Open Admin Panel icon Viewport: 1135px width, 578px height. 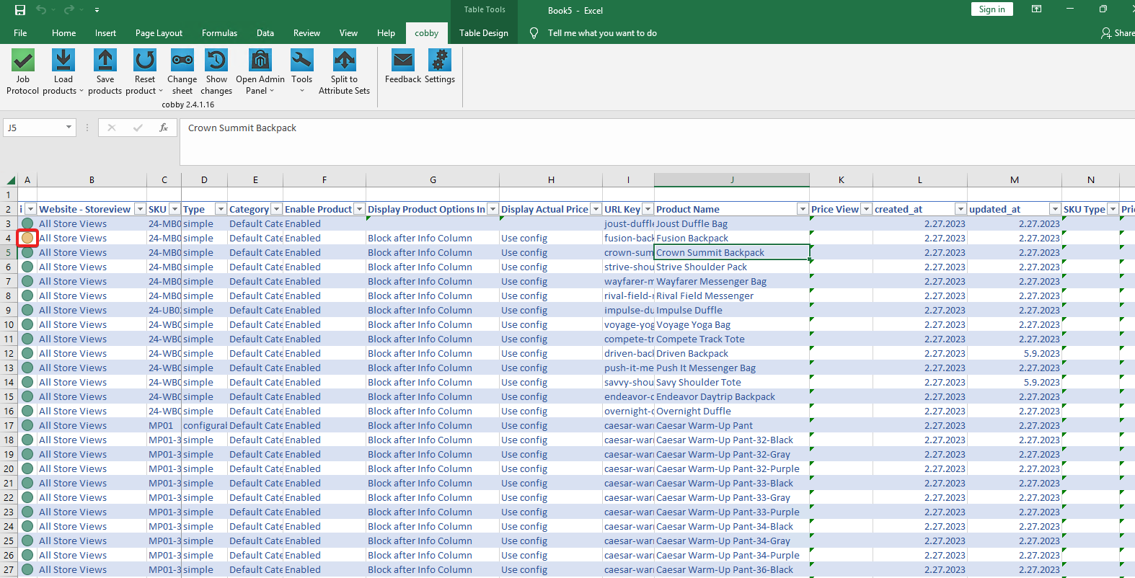pyautogui.click(x=260, y=60)
